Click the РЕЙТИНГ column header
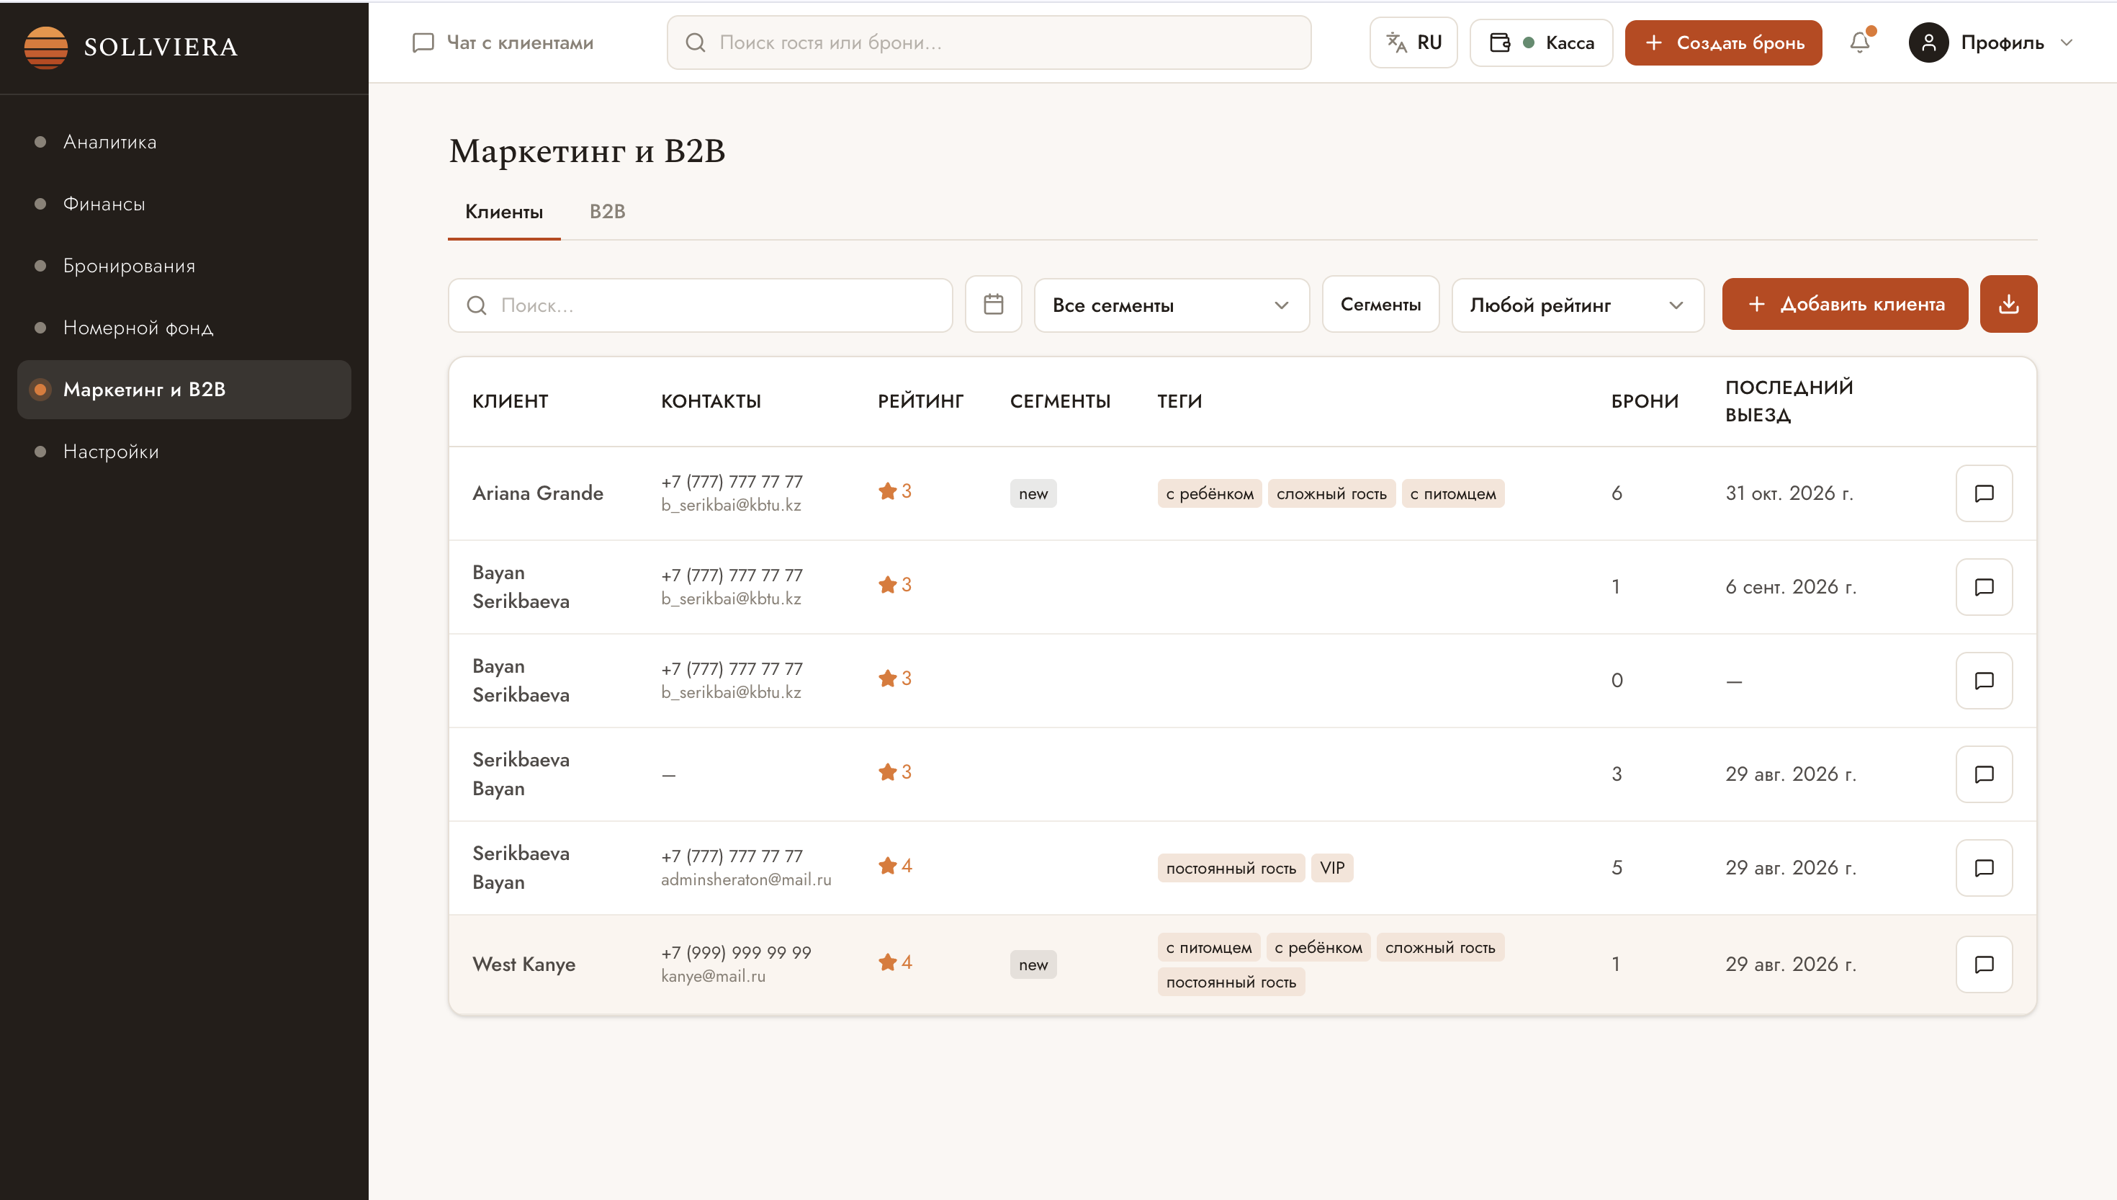 coord(920,401)
